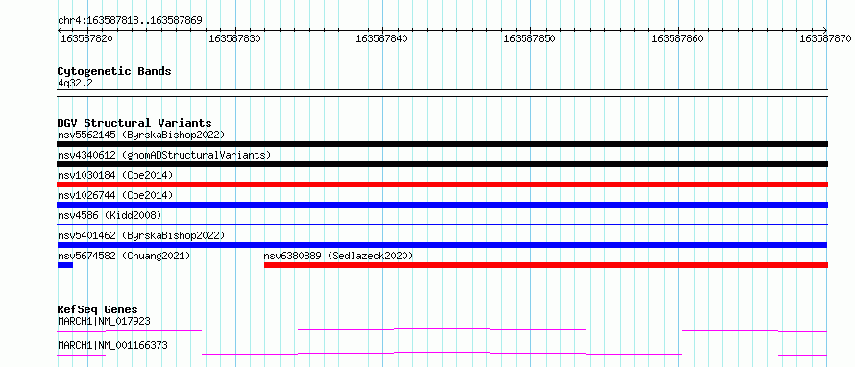The image size is (855, 367).
Task: Open variant label nsv5562145 (ByrskaBishop2022)
Action: 141,135
